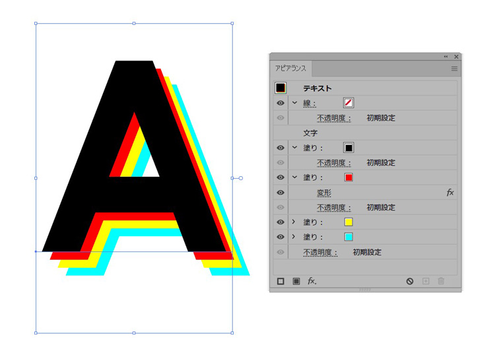Click the fx icon on the 変形 row
Viewport: 495px width, 353px height.
point(450,192)
